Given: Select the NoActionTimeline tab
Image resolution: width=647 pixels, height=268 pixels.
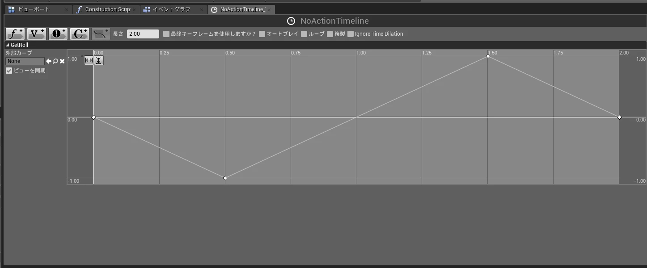Looking at the screenshot, I should (241, 9).
